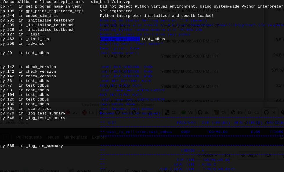Open Marketplace in GitHub header

click(x=75, y=137)
